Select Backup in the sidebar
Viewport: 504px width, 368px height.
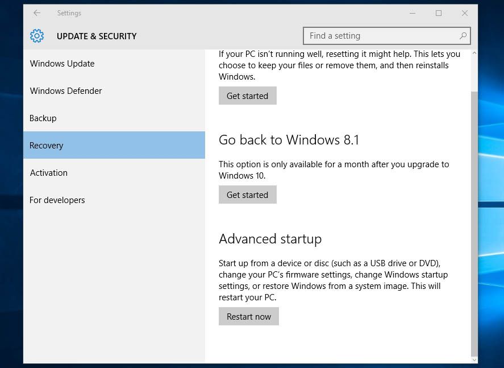[x=114, y=118]
